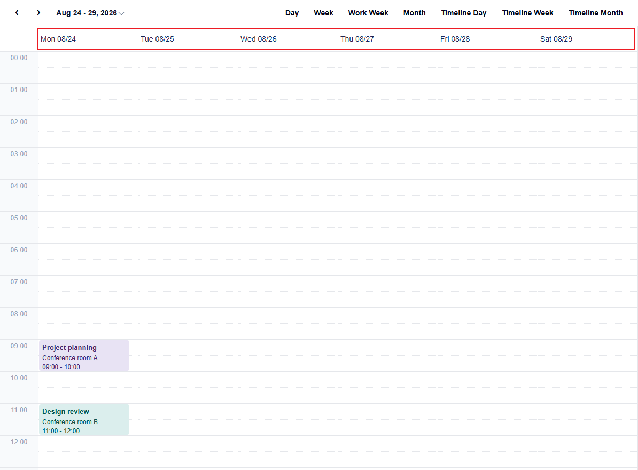
Task: Open the Aug 24 - 29, 2026 date picker
Action: (90, 13)
